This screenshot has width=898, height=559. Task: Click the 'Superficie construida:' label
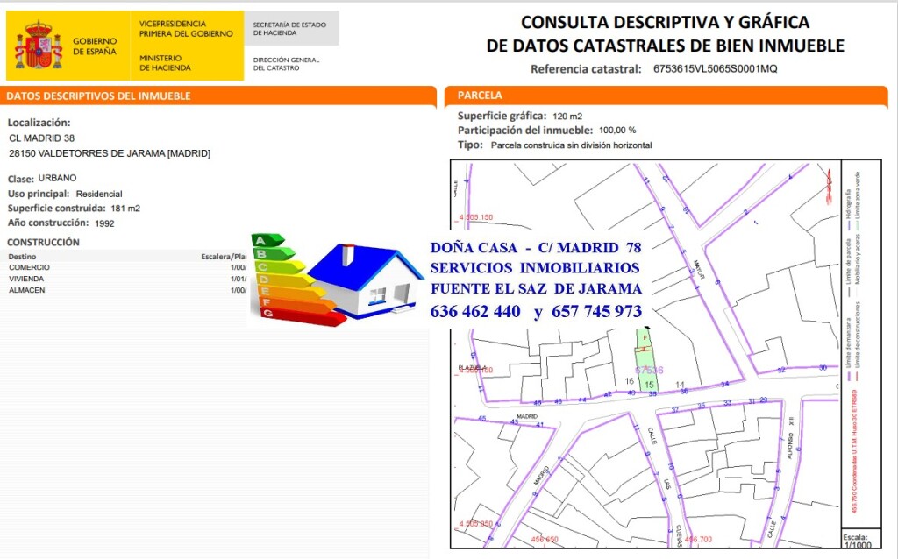click(57, 209)
